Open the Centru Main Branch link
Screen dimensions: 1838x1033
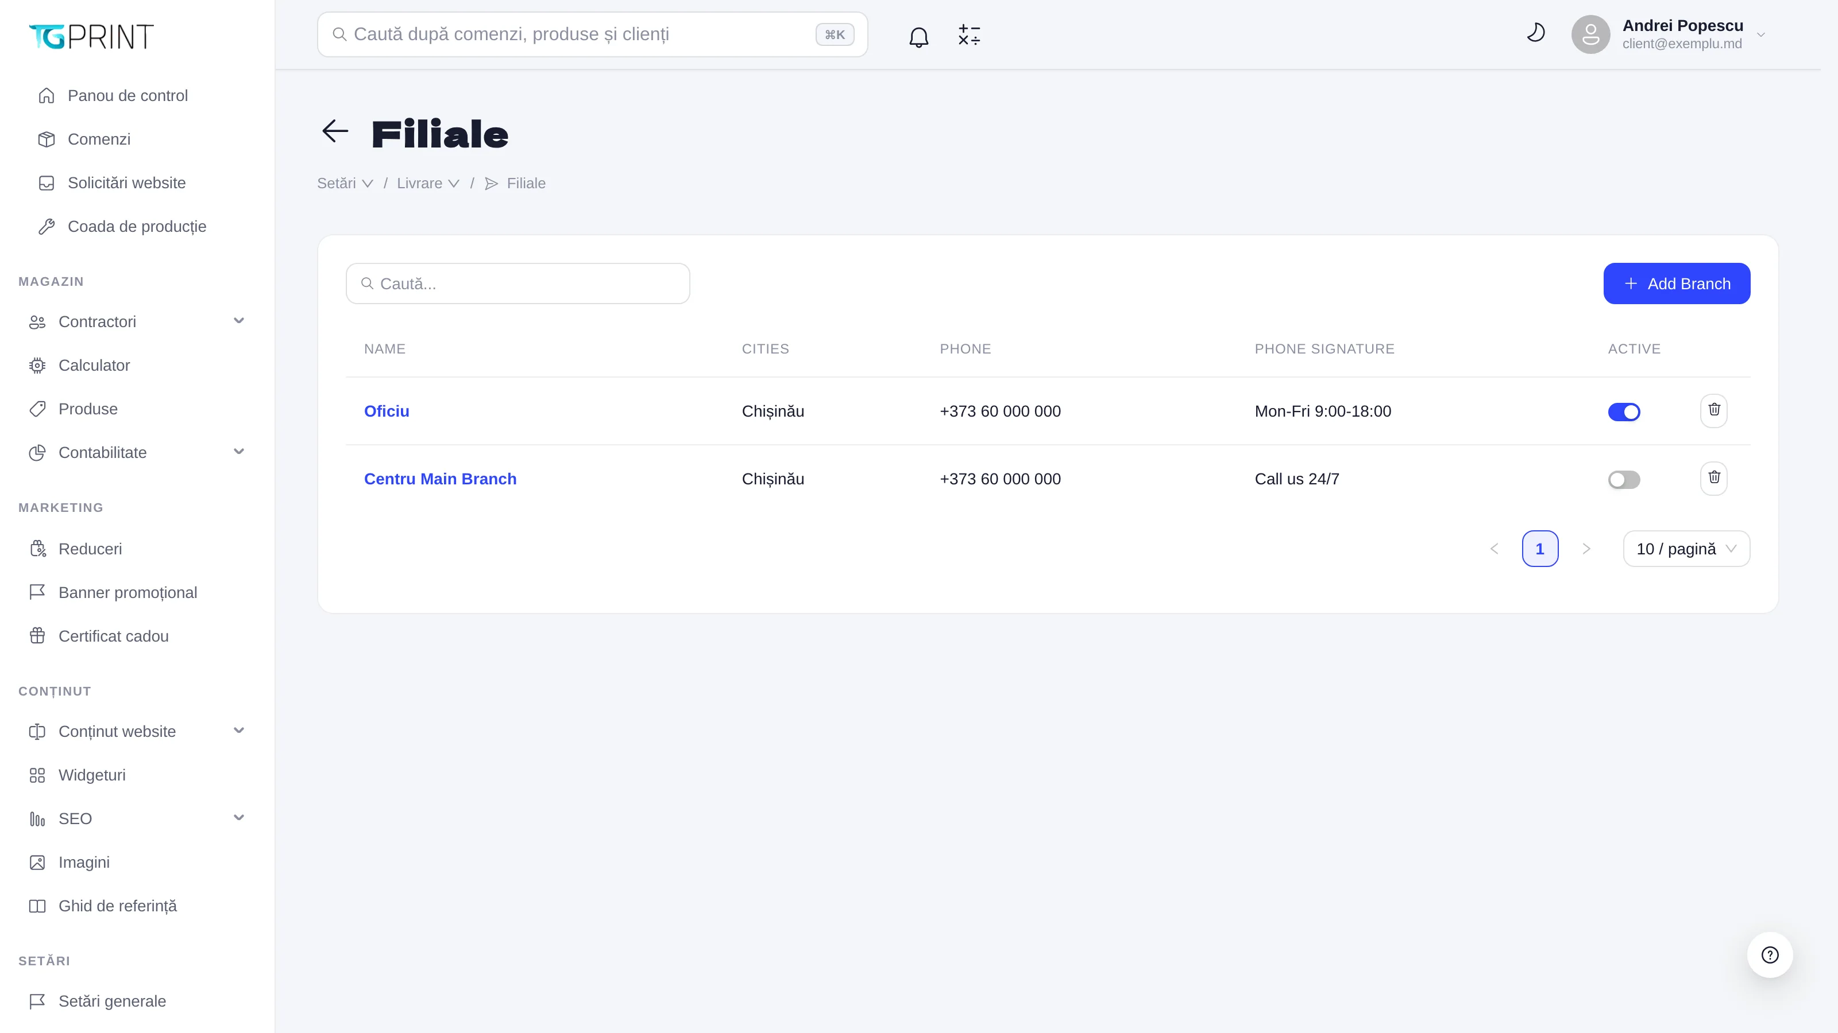(x=440, y=479)
